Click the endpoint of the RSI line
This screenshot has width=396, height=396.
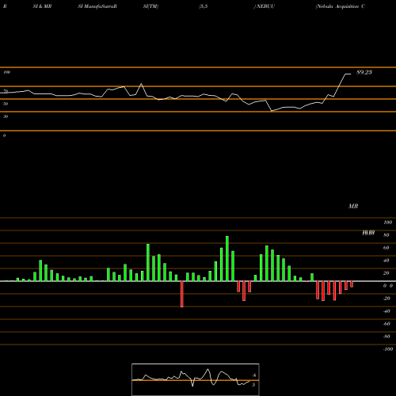[351, 74]
